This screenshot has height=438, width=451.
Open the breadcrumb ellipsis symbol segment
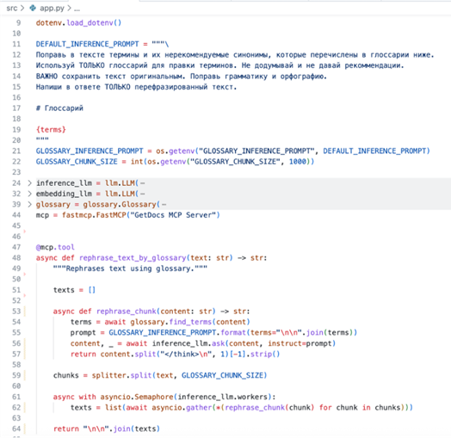coord(77,9)
